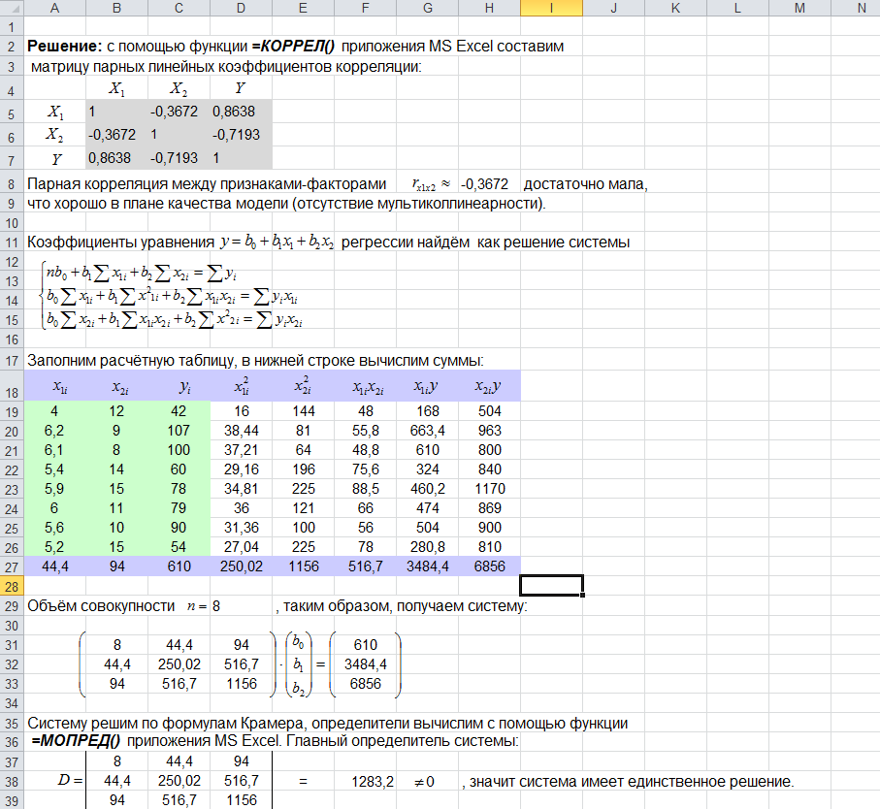
Task: Click row header 18
Action: coord(11,392)
